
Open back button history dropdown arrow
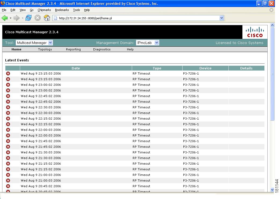click(x=10, y=18)
